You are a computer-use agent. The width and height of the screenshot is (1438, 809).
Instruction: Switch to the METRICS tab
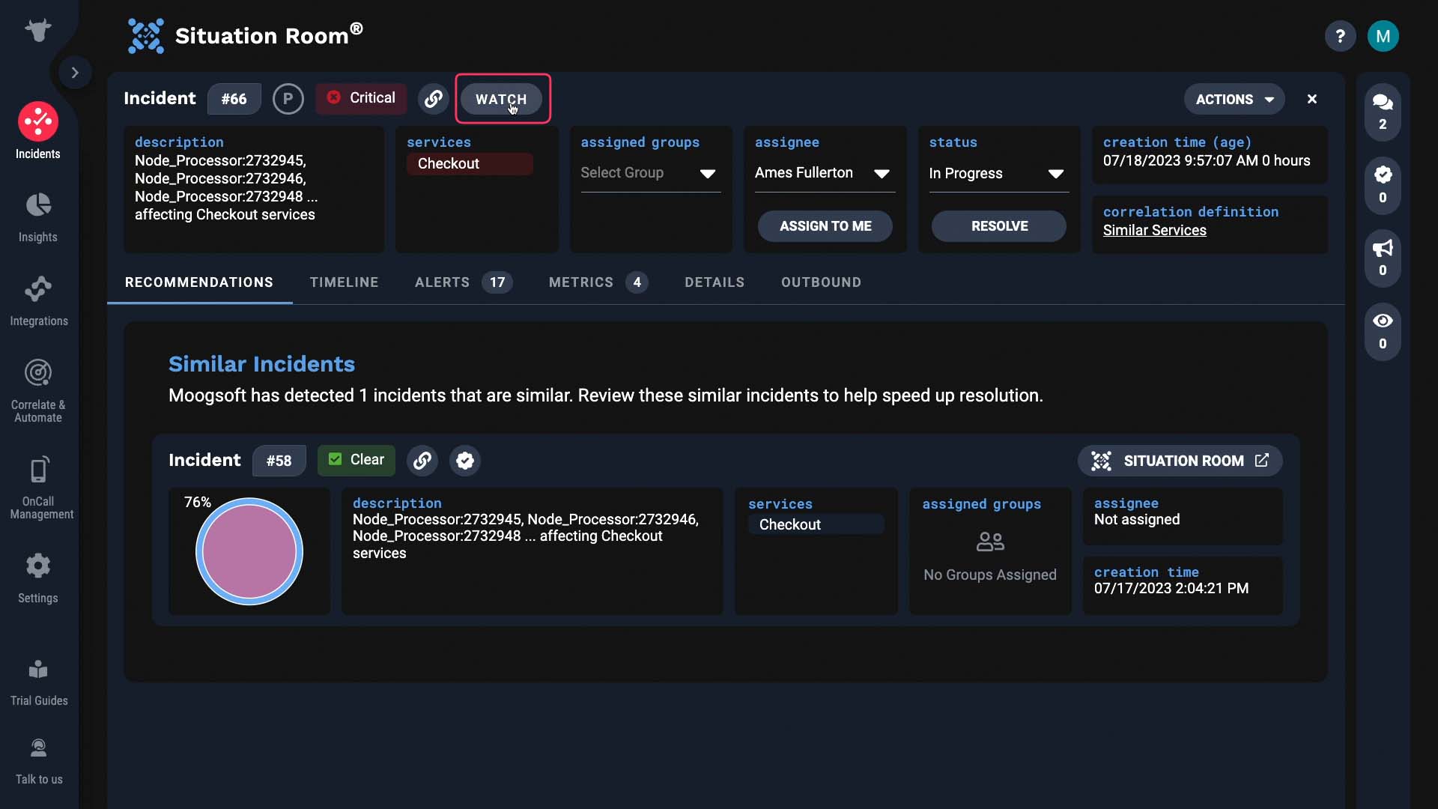click(x=598, y=282)
